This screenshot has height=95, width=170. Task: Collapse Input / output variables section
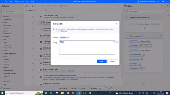coord(127,18)
